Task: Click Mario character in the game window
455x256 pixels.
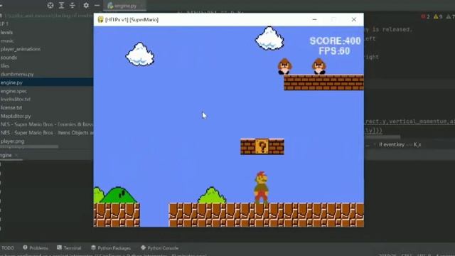Action: (x=261, y=187)
